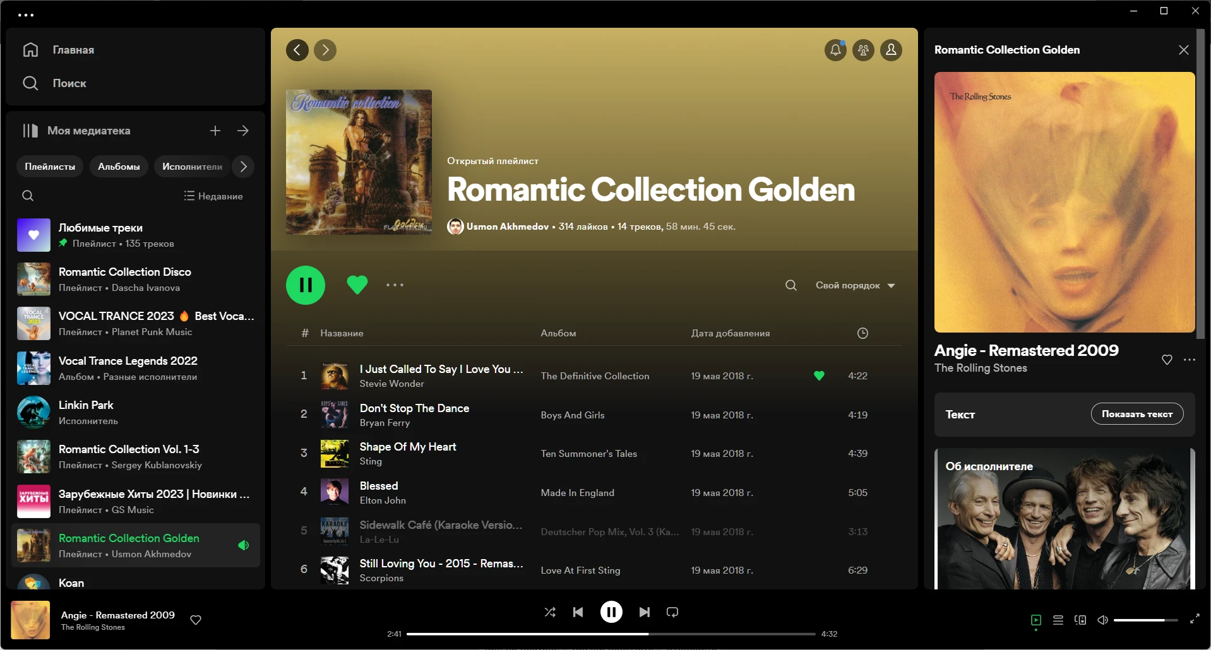This screenshot has width=1211, height=650.
Task: Expand the library filter chips arrow
Action: (243, 167)
